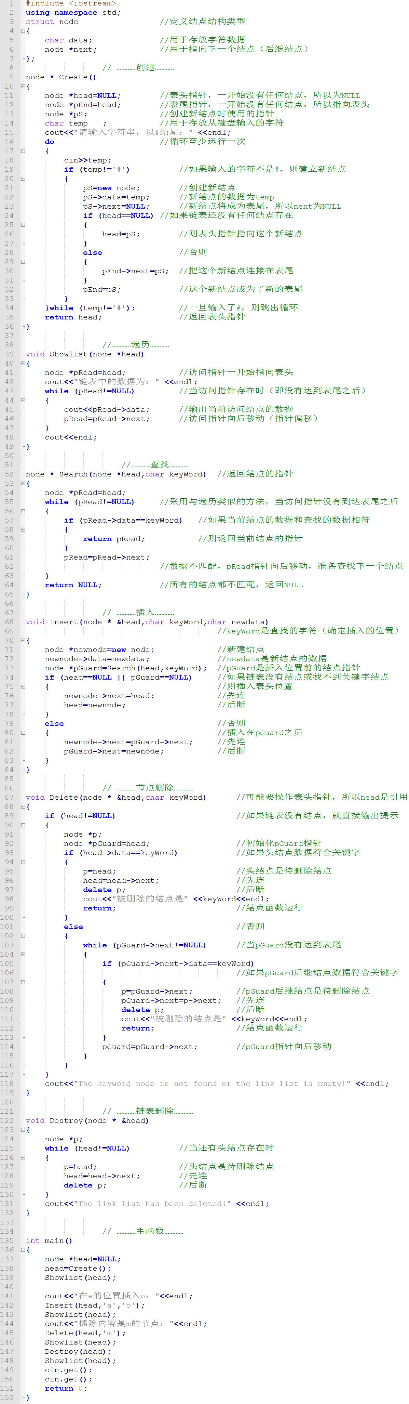Collapse the if (head!=NULL) fold at line 90

tap(23, 825)
